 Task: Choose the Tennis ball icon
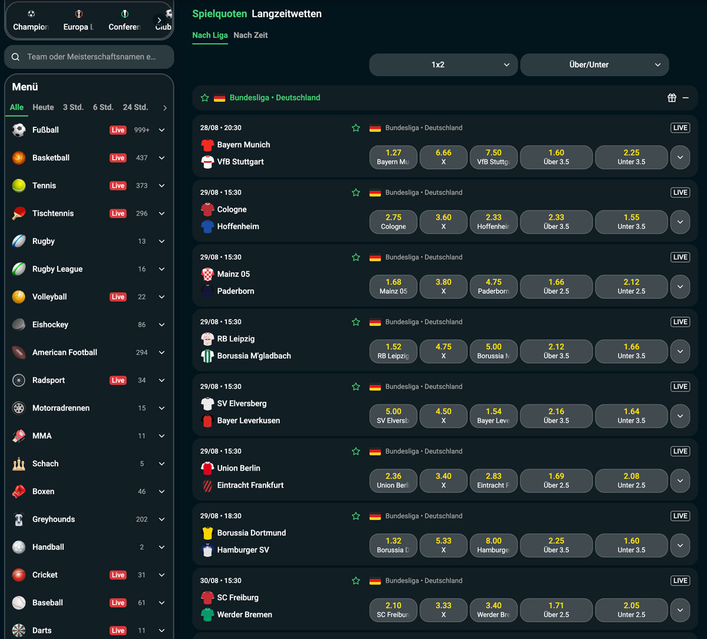coord(19,186)
